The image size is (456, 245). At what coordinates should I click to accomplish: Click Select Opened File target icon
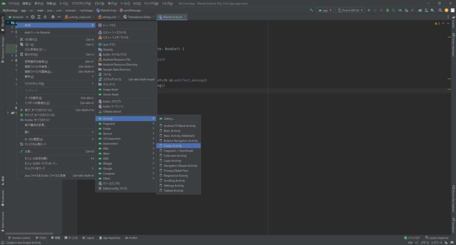tap(33, 17)
